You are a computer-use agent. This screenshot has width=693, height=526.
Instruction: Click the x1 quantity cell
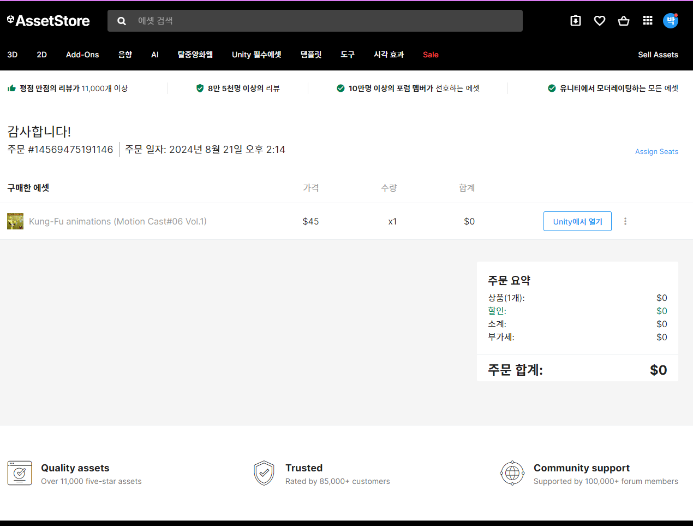click(392, 221)
